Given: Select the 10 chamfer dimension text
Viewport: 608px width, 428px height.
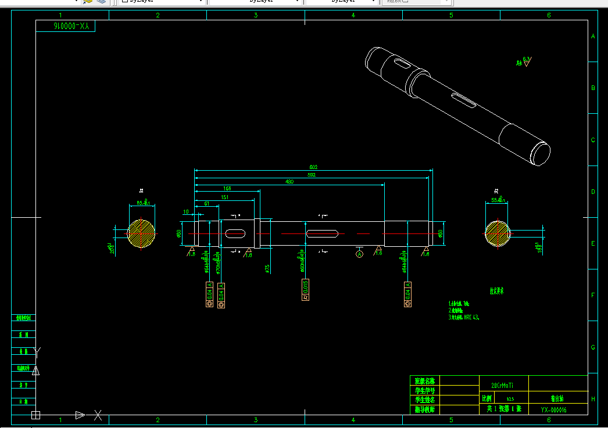Looking at the screenshot, I should tap(186, 211).
